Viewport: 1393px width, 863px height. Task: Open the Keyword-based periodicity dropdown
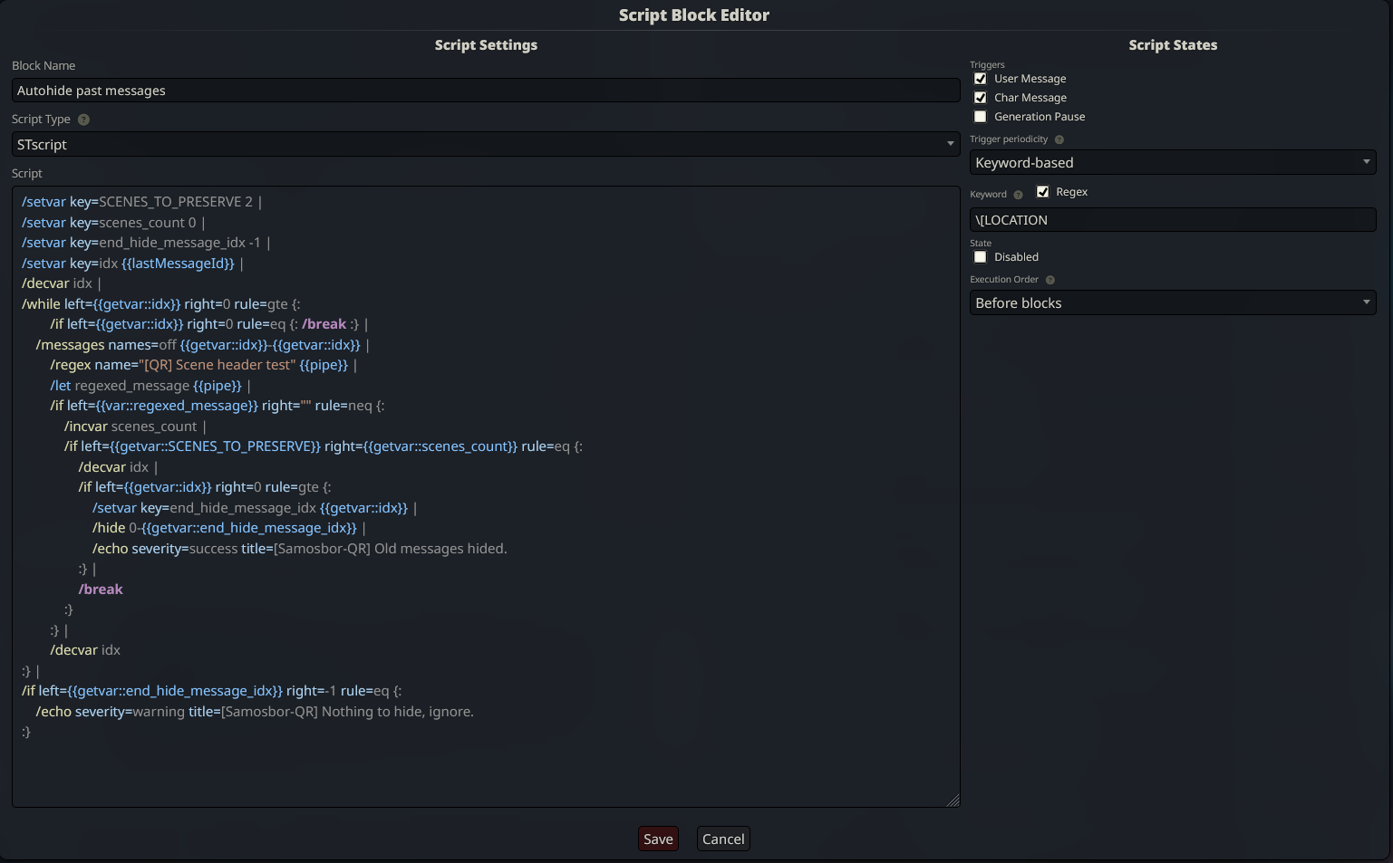1172,162
